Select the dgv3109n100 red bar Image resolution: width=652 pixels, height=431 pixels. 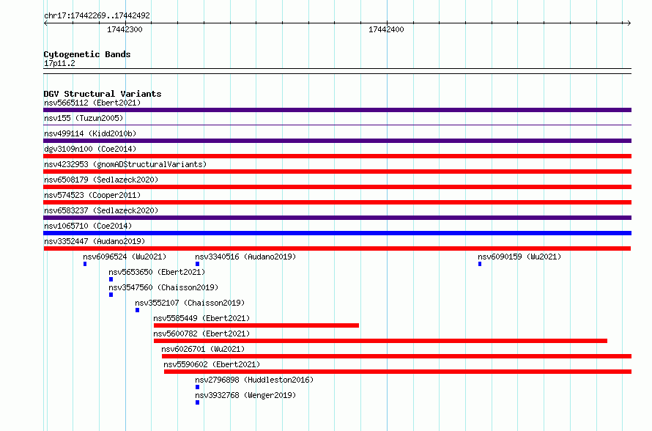[x=337, y=156]
